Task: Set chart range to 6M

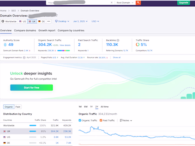Action: coord(86,107)
